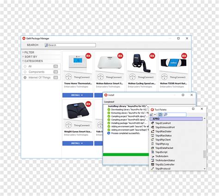
Task: Click Tool Palette scroll up arrow
Action: coord(205,119)
